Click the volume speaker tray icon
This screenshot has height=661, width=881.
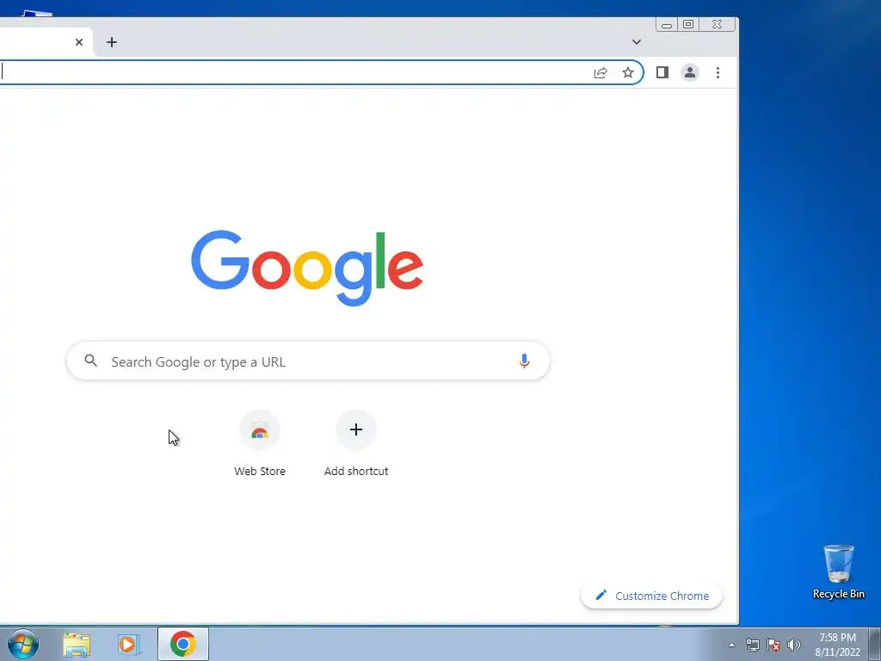[794, 646]
